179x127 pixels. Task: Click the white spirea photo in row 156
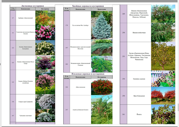pos(45,102)
